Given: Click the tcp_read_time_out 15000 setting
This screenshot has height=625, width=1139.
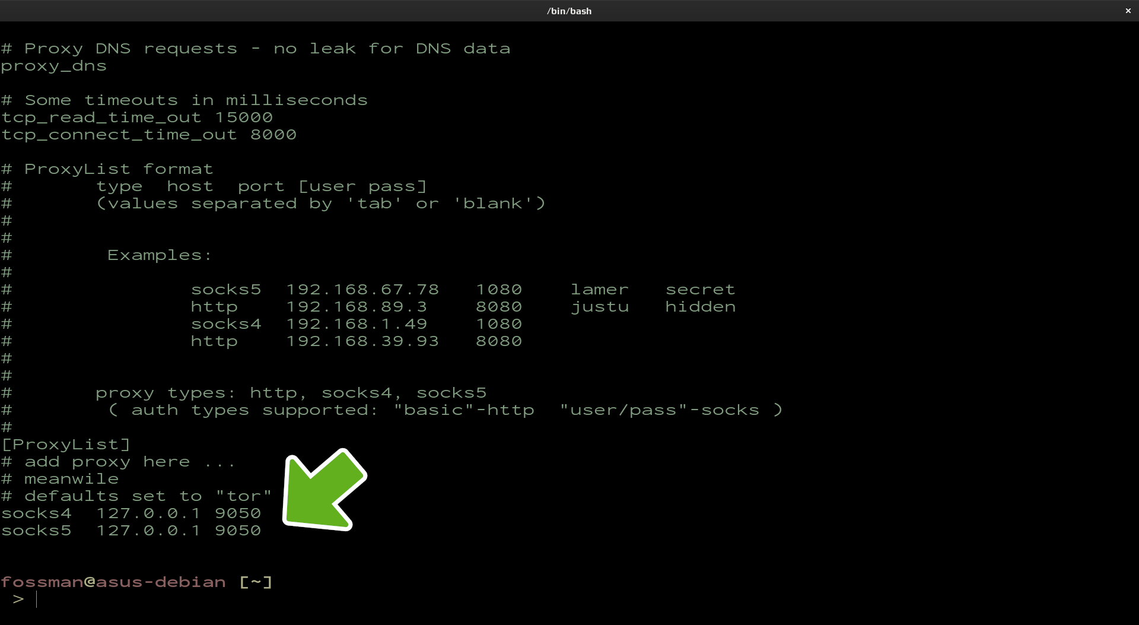Looking at the screenshot, I should coord(137,118).
